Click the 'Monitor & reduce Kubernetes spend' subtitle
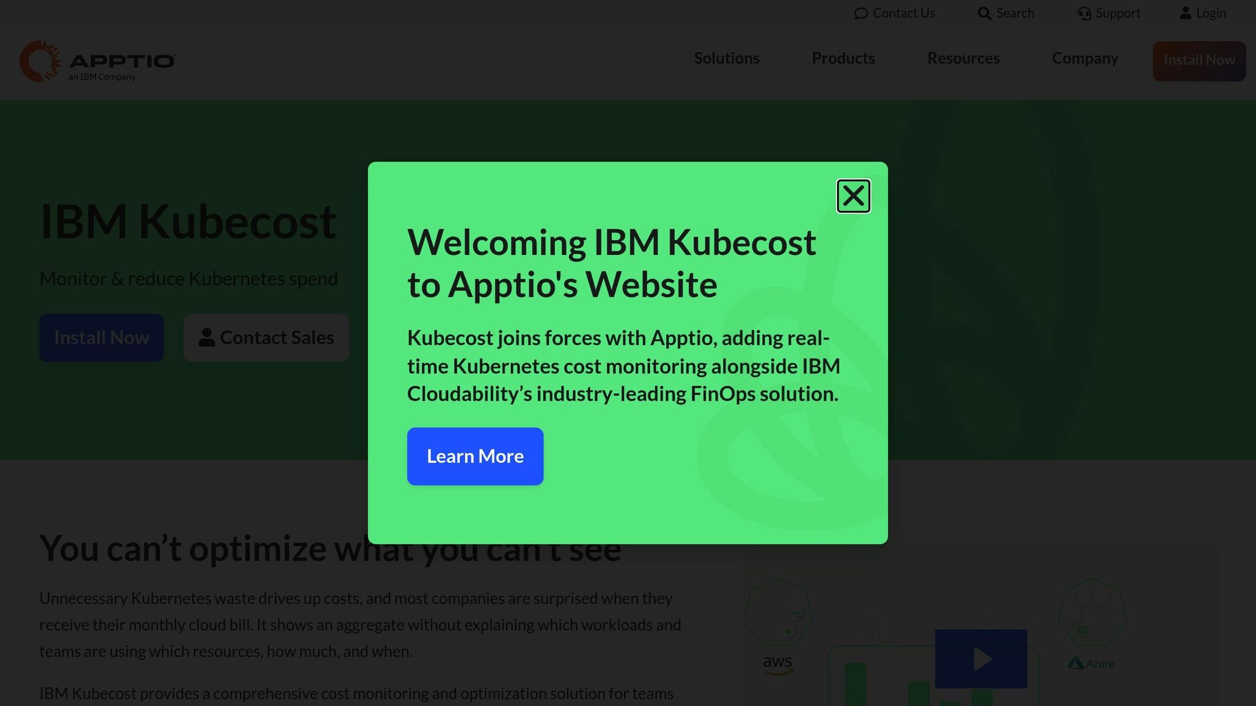Viewport: 1256px width, 706px height. pyautogui.click(x=188, y=279)
